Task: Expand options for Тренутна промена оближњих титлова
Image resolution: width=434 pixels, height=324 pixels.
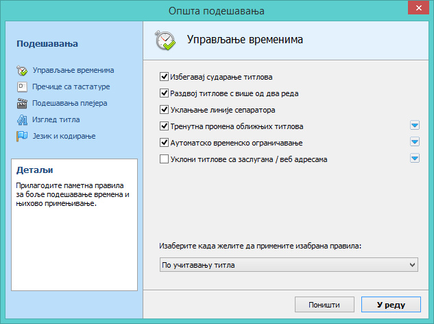Action: (414, 126)
